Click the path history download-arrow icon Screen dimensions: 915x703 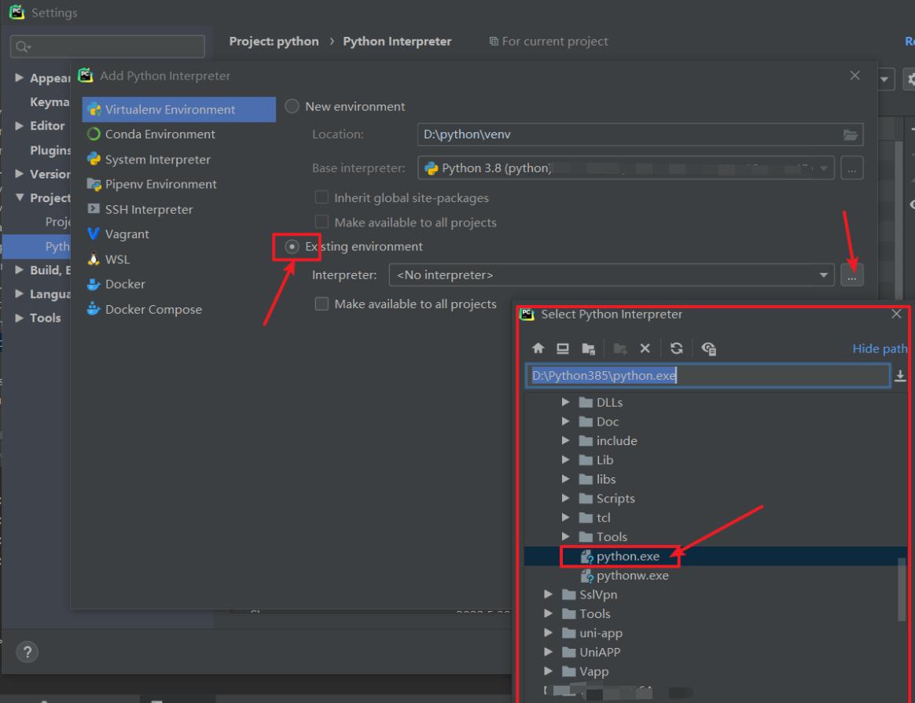point(900,376)
